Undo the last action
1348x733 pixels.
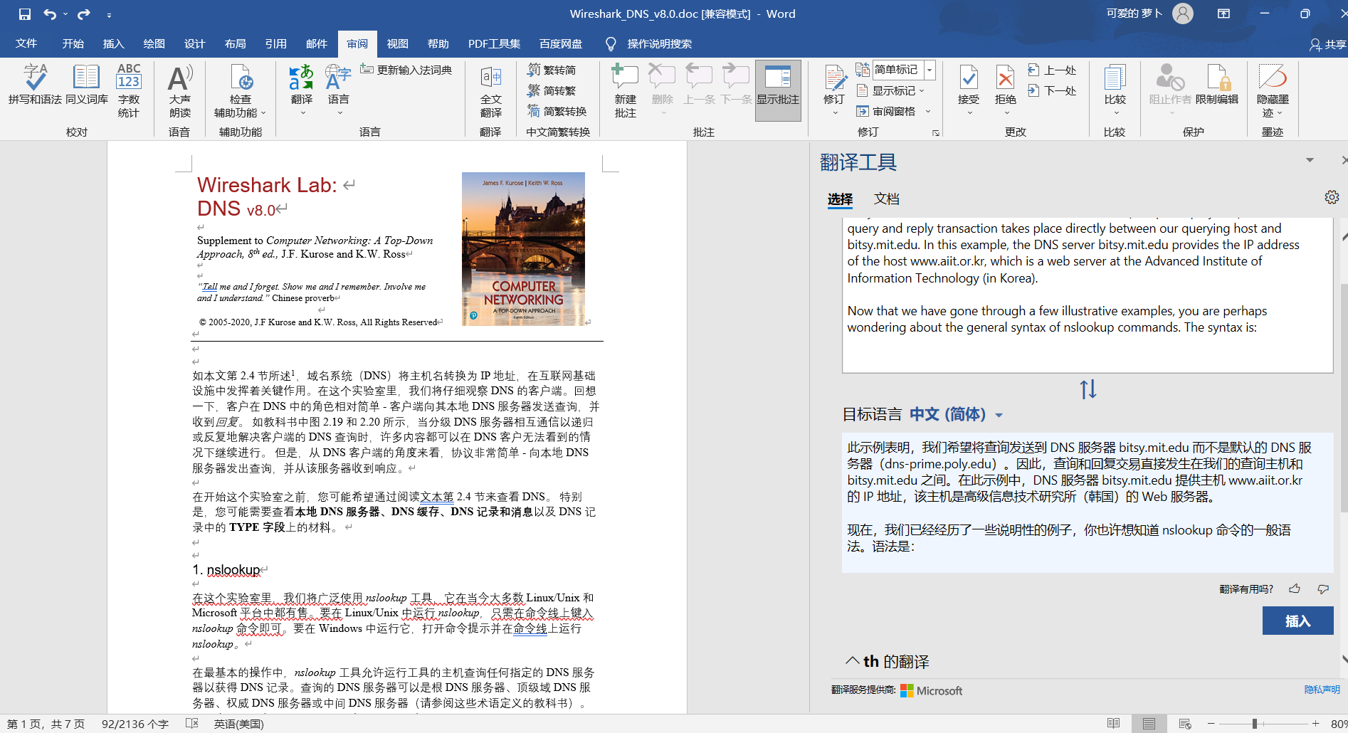click(50, 14)
